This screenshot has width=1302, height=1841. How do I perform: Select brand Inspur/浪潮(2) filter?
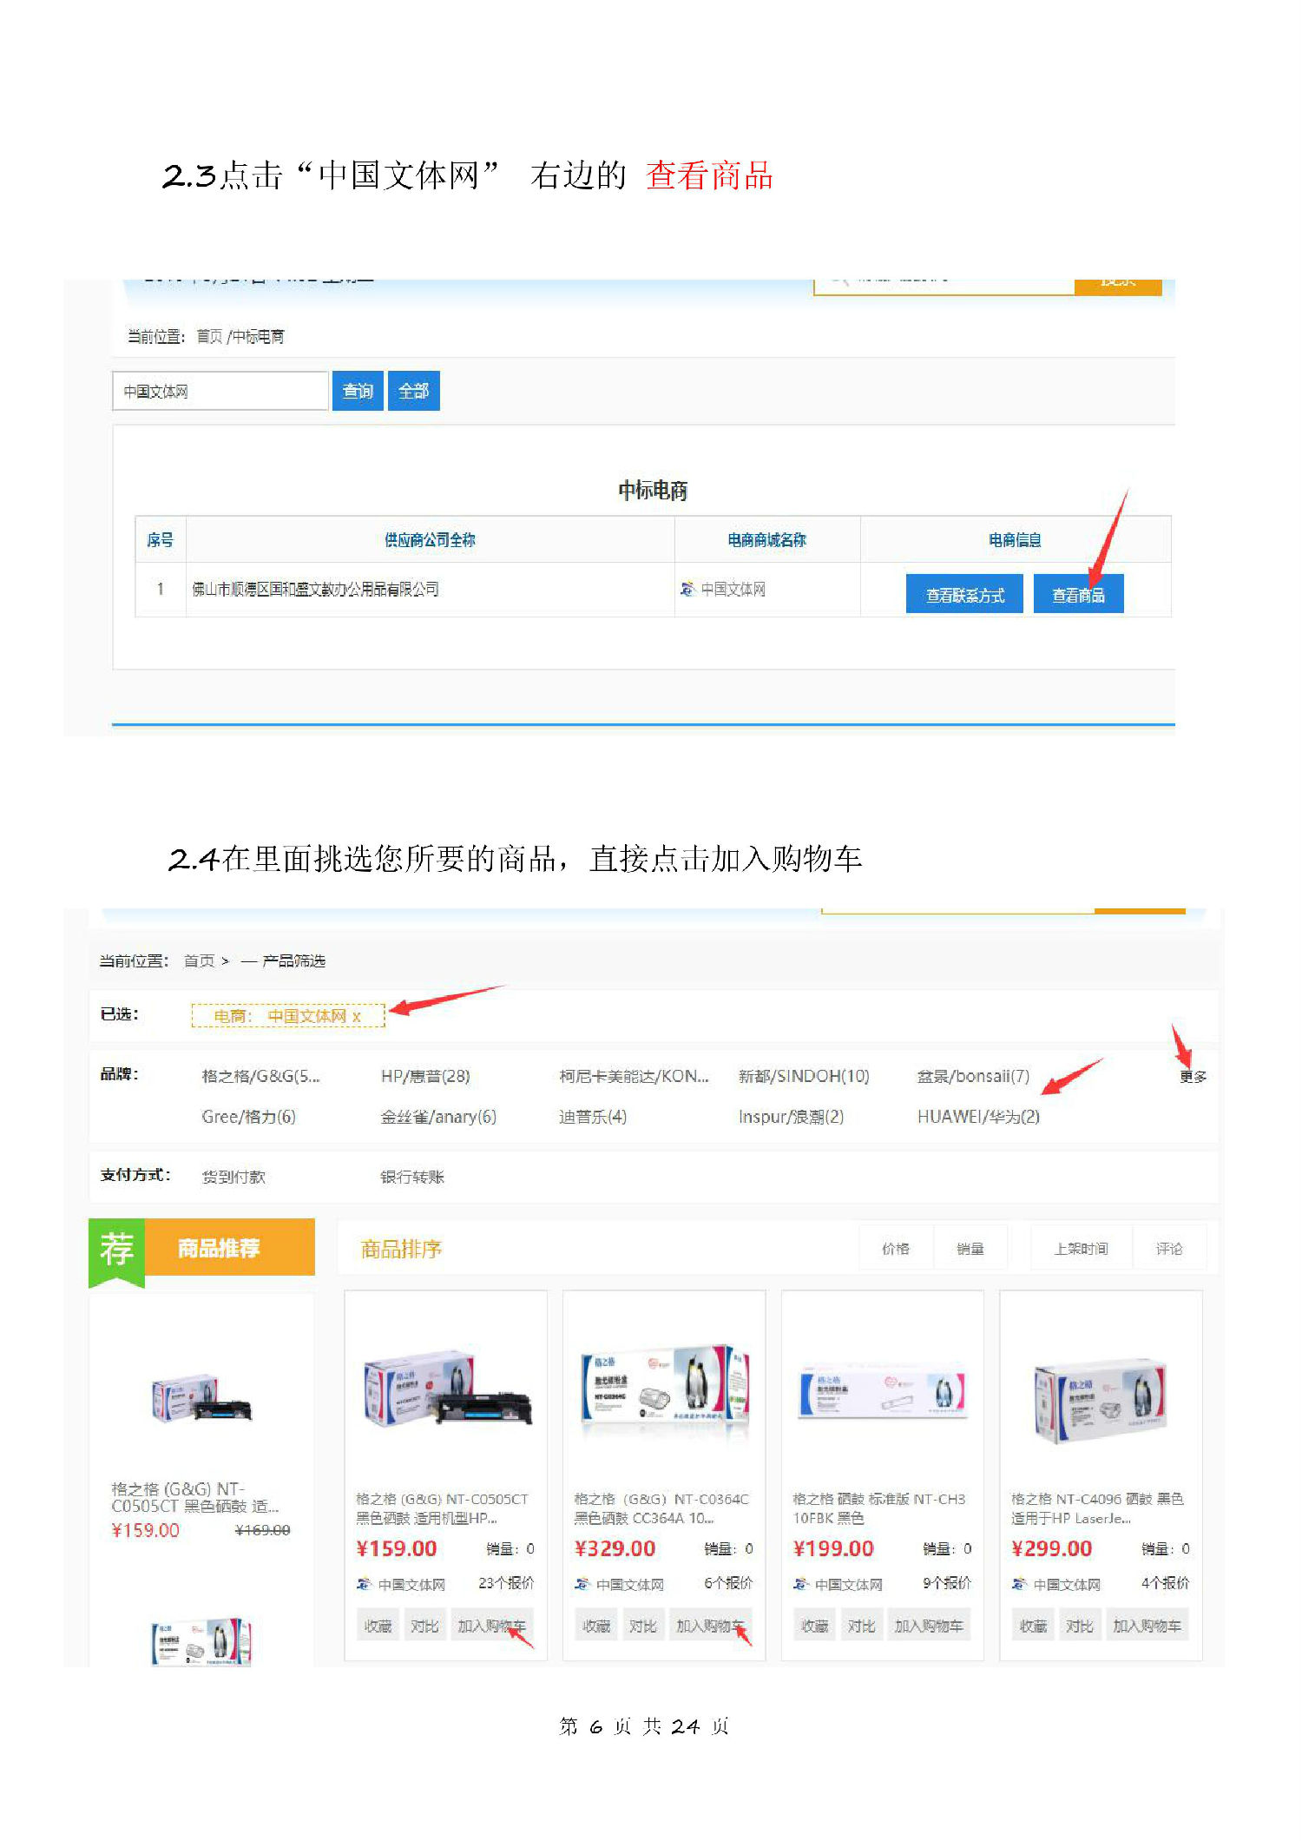coord(791,1117)
